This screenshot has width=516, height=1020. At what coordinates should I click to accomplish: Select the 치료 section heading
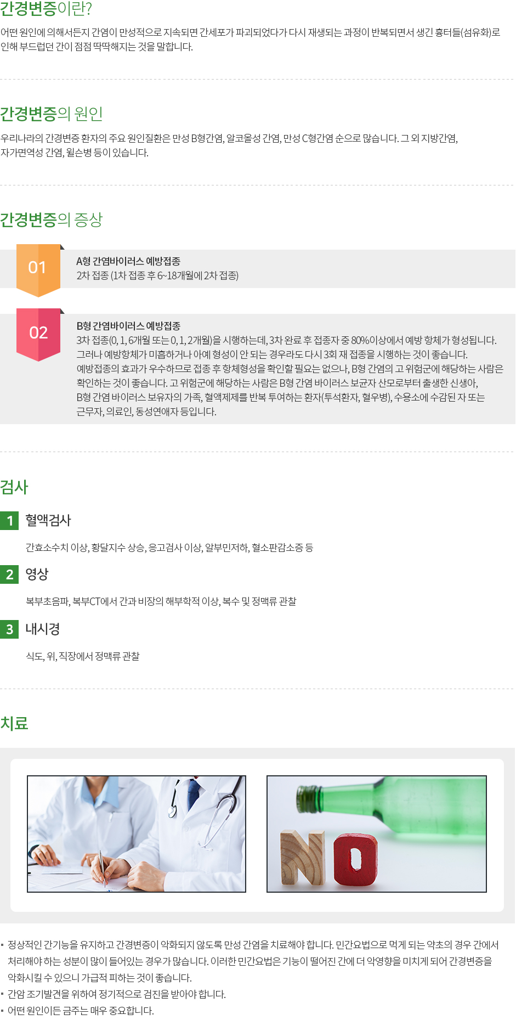[x=14, y=723]
